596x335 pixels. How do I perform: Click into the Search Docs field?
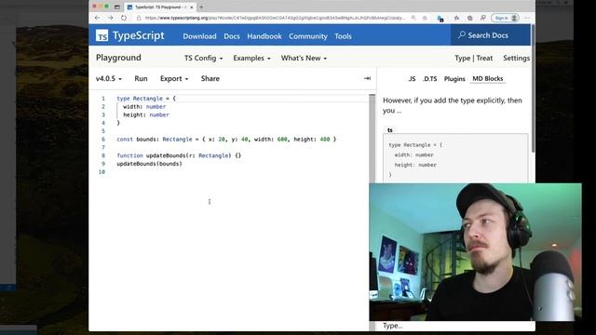491,35
